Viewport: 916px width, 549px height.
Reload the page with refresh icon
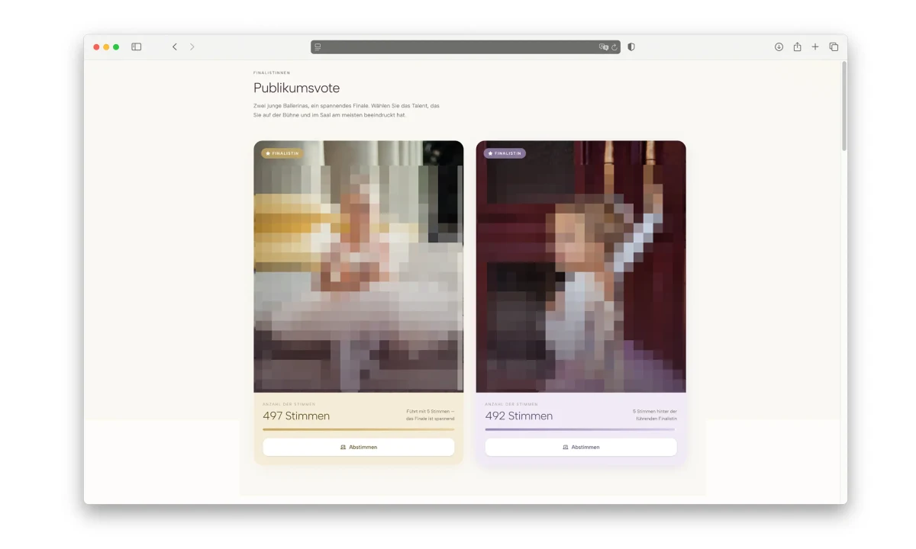point(614,47)
